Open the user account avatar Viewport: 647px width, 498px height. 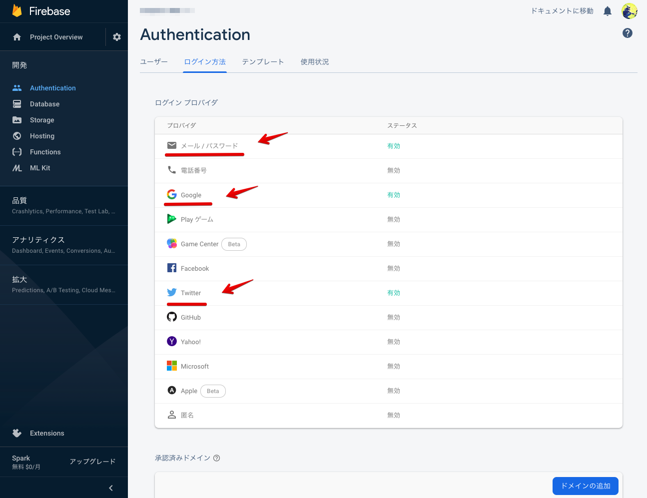coord(630,11)
